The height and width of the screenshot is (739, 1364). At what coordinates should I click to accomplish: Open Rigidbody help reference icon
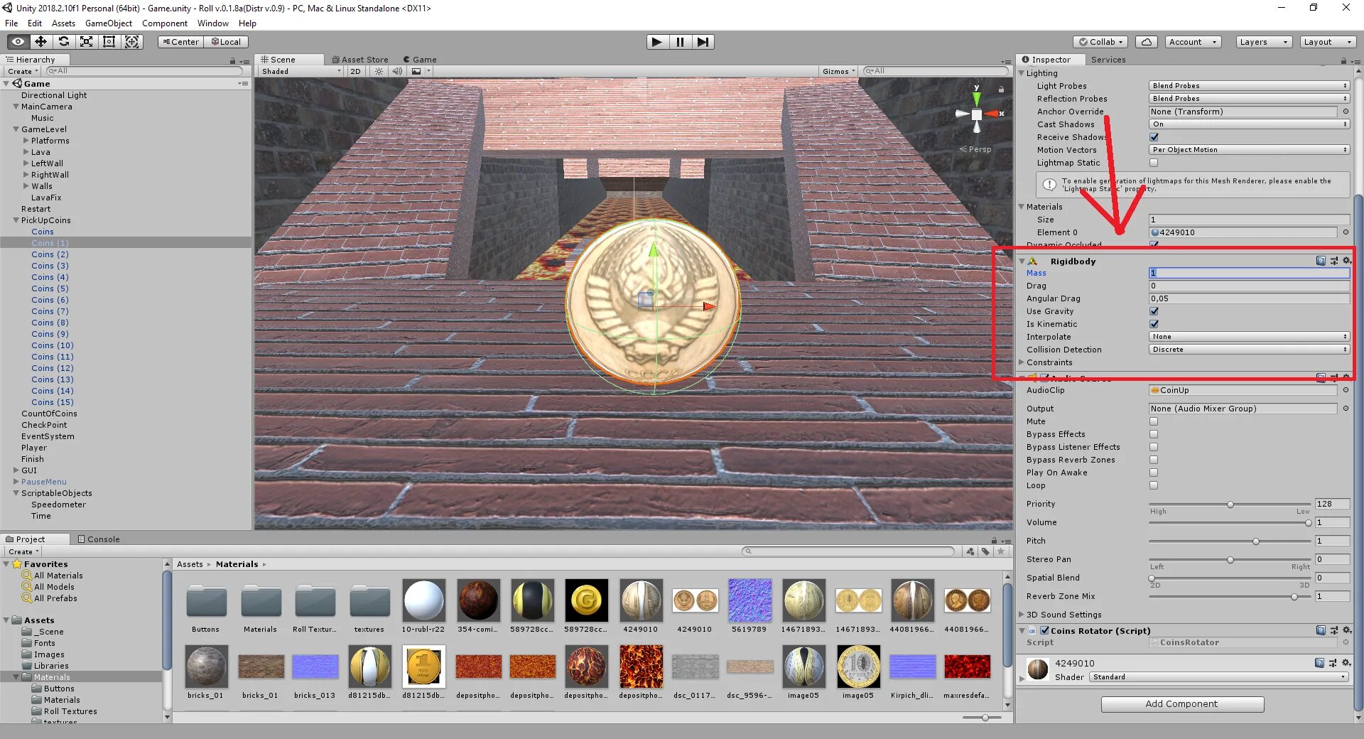click(1321, 261)
